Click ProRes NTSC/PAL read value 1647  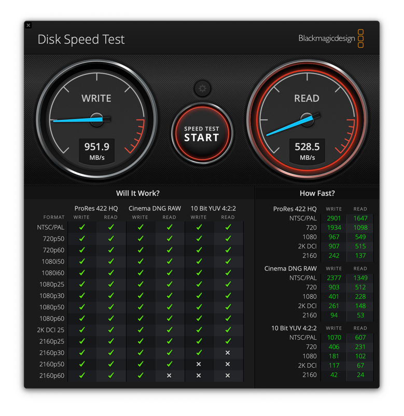360,218
